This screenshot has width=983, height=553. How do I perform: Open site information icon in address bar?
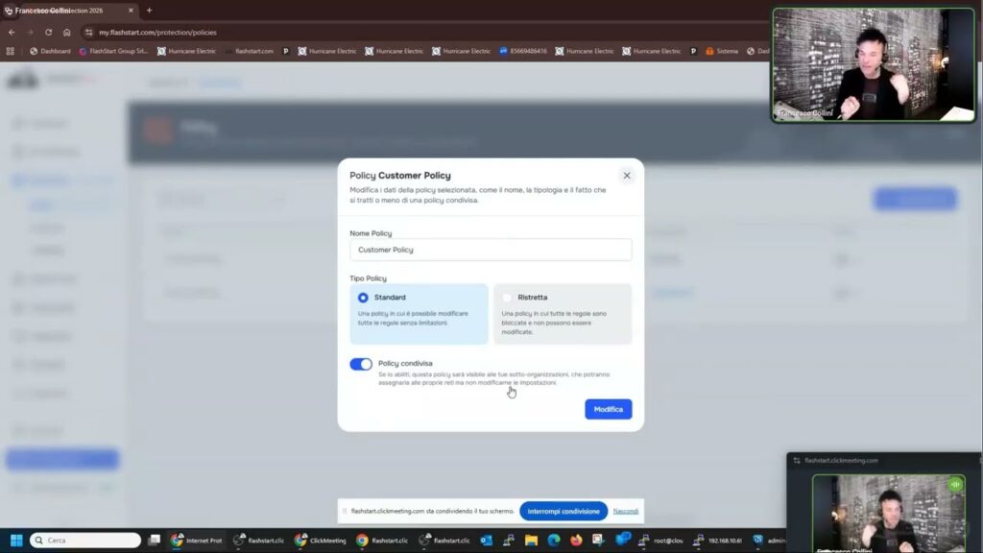[89, 32]
